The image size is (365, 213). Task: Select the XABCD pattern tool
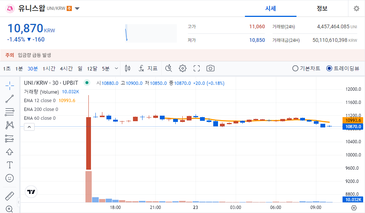[10, 125]
